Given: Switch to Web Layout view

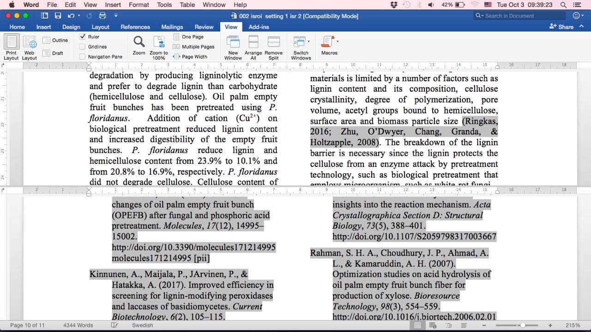Looking at the screenshot, I should pyautogui.click(x=30, y=42).
